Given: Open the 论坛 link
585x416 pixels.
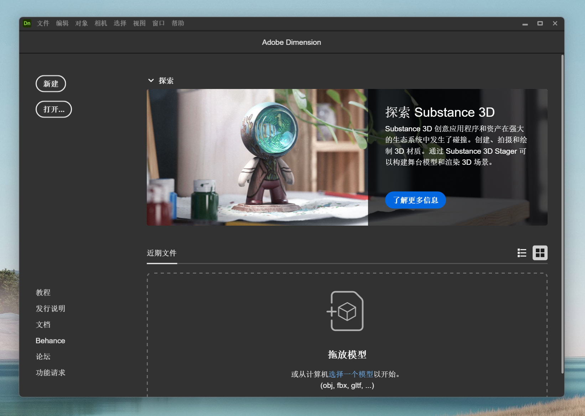Looking at the screenshot, I should [43, 357].
